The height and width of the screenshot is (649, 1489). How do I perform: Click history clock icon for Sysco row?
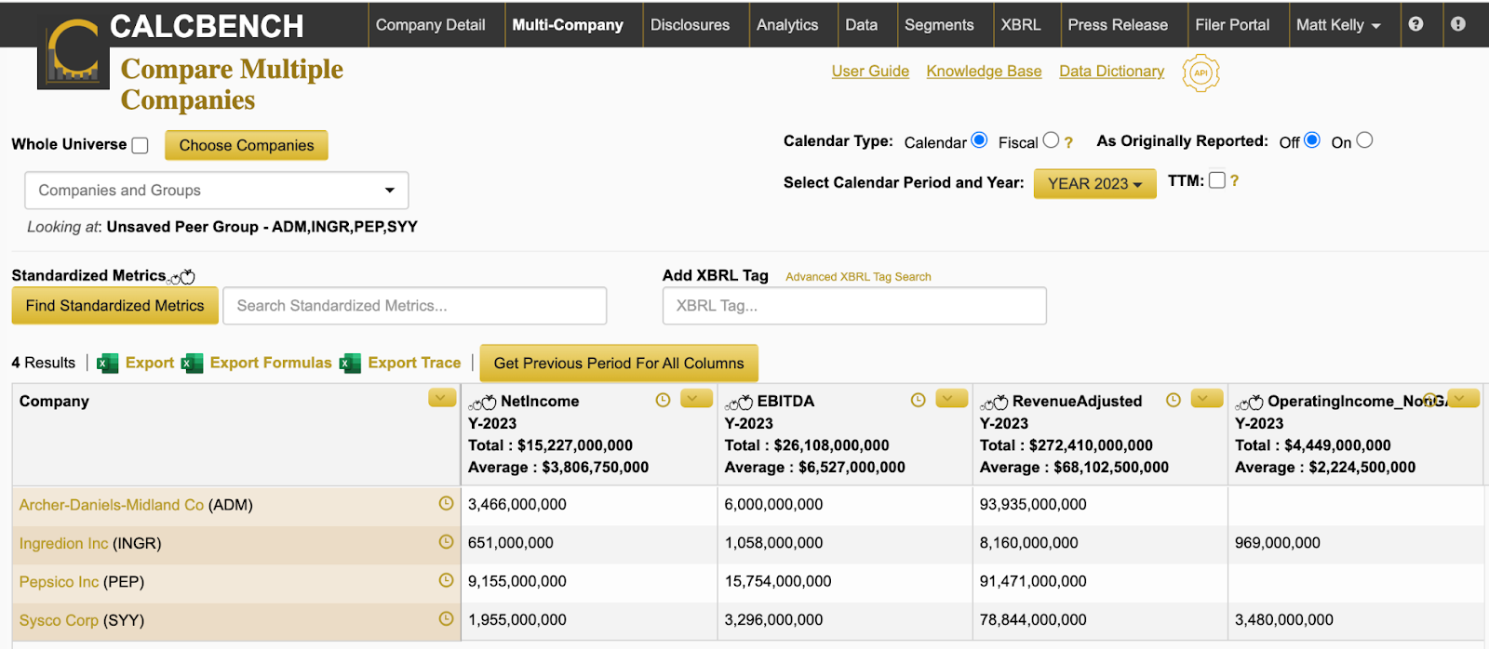pyautogui.click(x=446, y=618)
